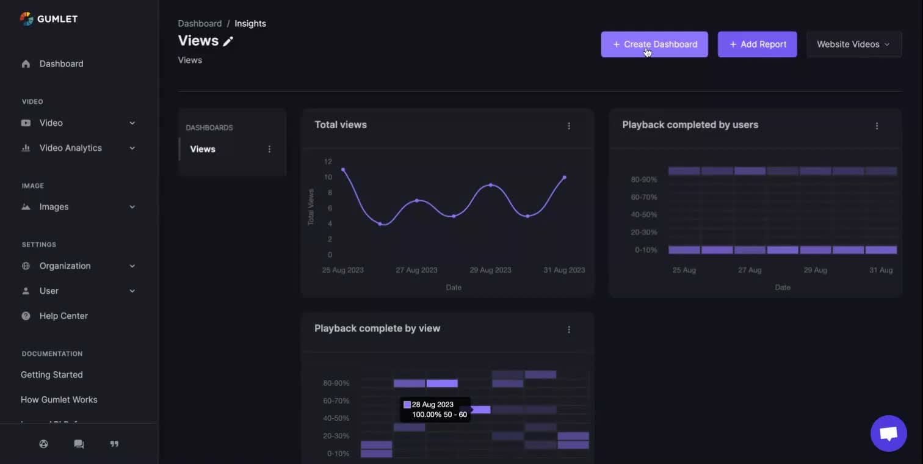Open Help Center from sidebar
Screen dimensions: 923x464
pyautogui.click(x=63, y=316)
